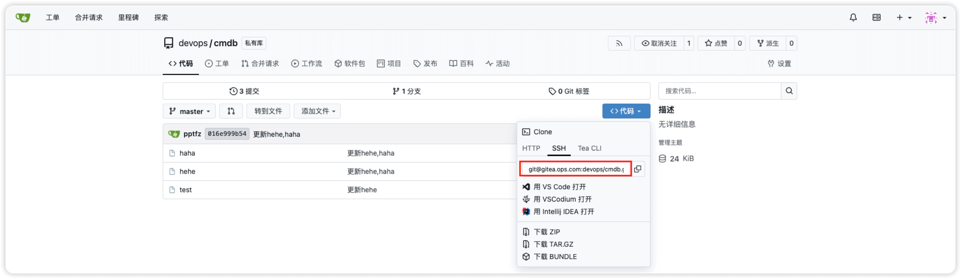The image size is (961, 279).
Task: Click the fork count 0
Action: (x=791, y=43)
